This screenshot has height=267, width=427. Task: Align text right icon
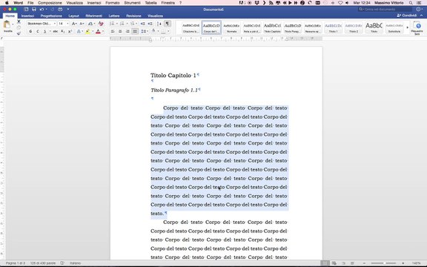click(x=128, y=32)
